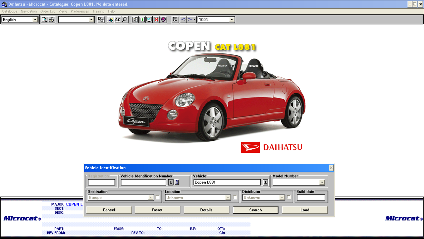424x239 pixels.
Task: Click the Vehicle field showing Copen L881
Action: [227, 182]
